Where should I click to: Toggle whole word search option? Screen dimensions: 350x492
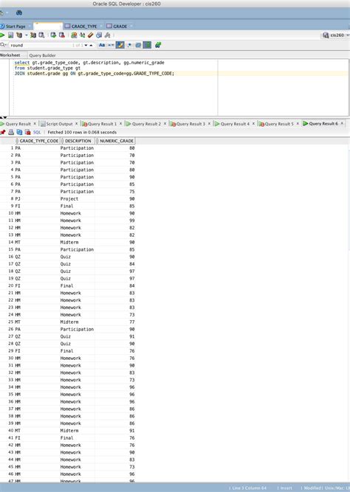[x=111, y=45]
